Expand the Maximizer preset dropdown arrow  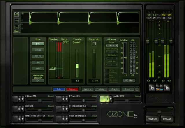(111, 99)
